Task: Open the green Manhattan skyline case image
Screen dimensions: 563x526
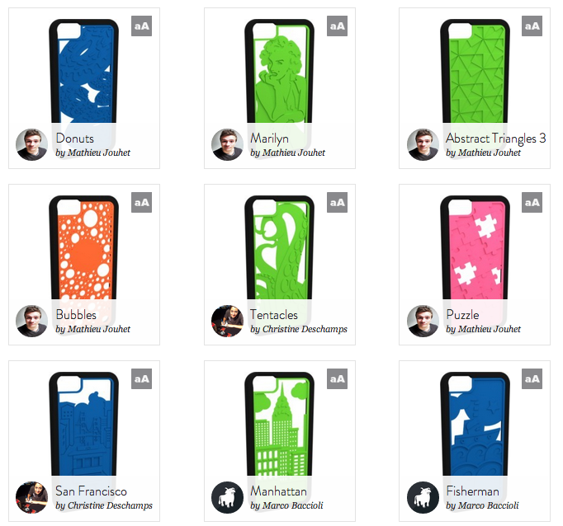Action: pos(279,424)
